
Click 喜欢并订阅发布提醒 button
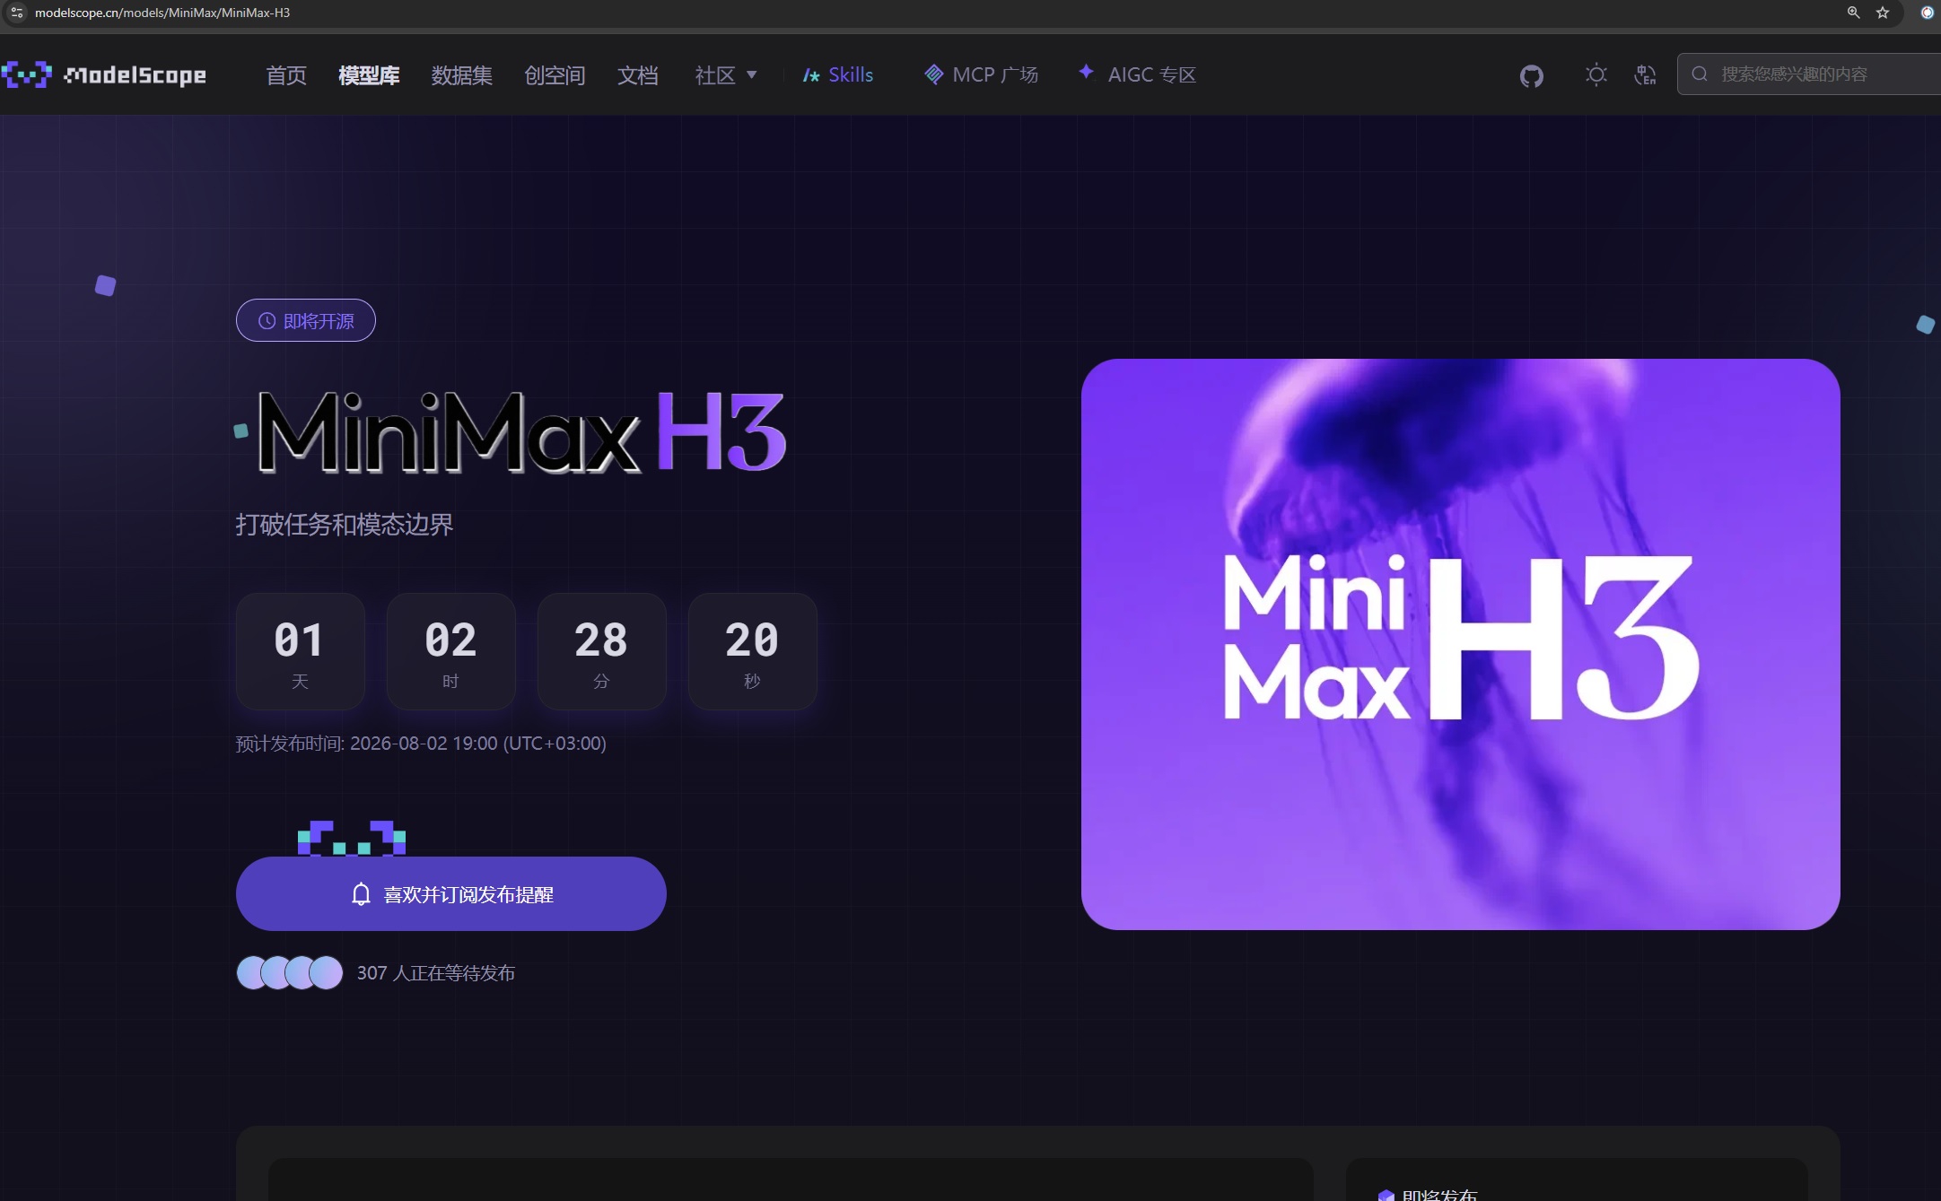tap(451, 893)
